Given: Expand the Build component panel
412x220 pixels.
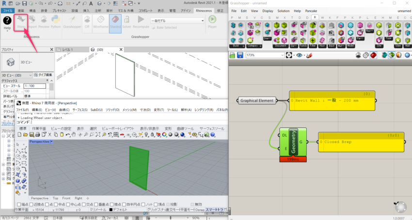Looking at the screenshot, I should (x=237, y=46).
